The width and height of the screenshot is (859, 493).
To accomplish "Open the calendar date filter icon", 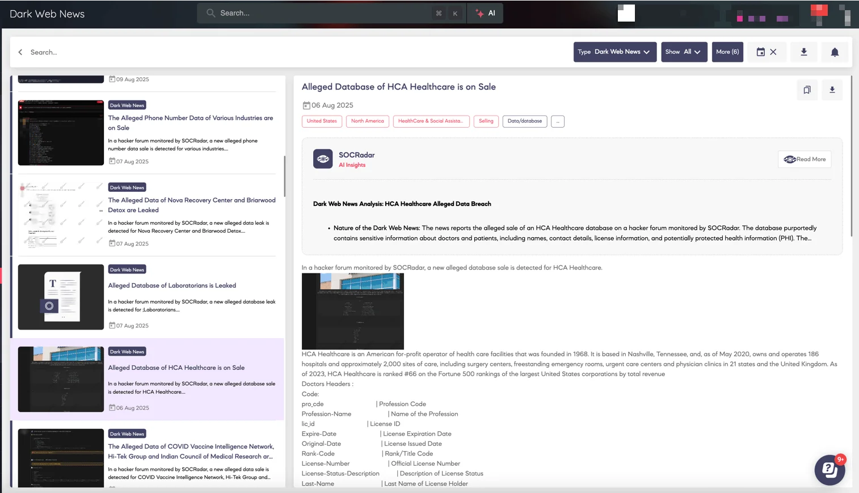I will tap(760, 52).
